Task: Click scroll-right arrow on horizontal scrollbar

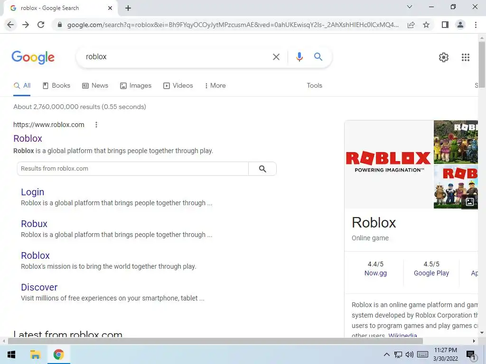Action: pyautogui.click(x=474, y=341)
